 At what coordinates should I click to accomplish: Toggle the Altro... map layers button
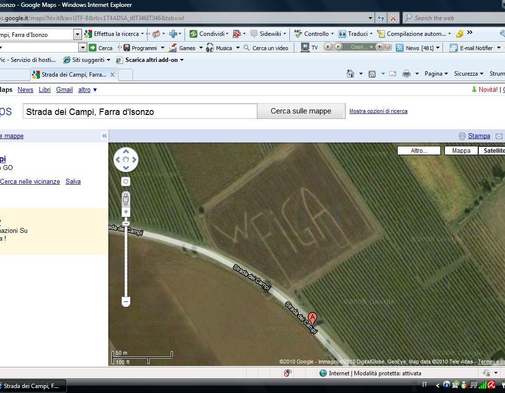coord(419,151)
